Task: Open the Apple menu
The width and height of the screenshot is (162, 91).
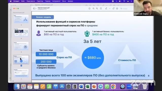Action: pyautogui.click(x=11, y=1)
